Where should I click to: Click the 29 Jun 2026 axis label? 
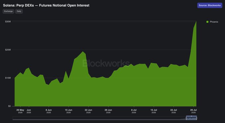[x=108, y=111]
